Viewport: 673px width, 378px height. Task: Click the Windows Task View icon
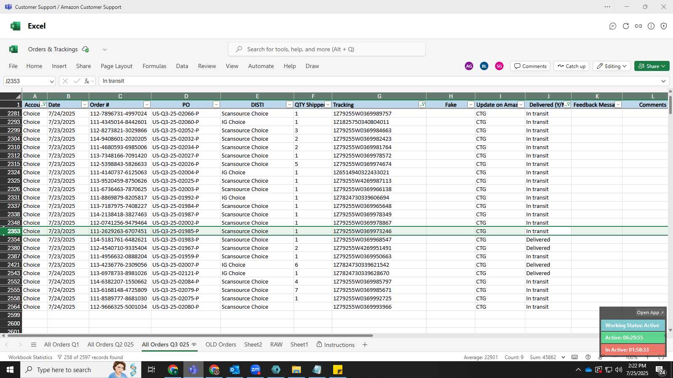(151, 370)
